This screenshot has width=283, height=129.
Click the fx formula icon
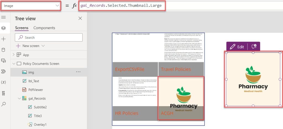pyautogui.click(x=74, y=6)
